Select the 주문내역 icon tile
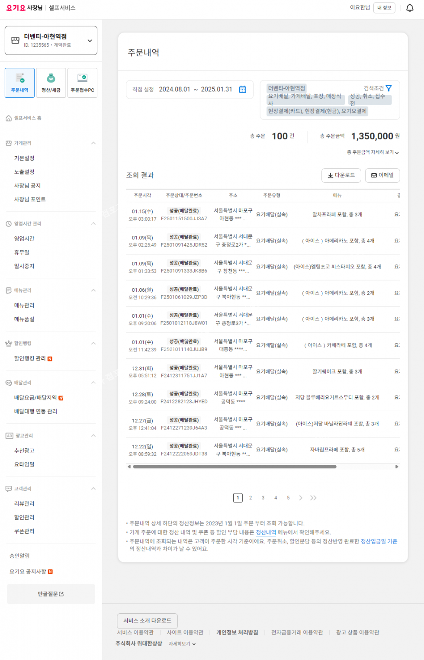Viewport: 424px width, 660px height. point(20,83)
